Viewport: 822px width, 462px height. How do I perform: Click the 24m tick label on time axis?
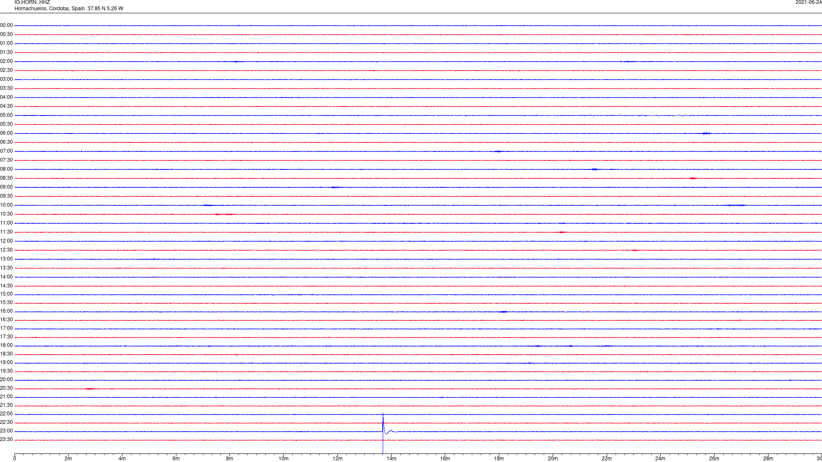coord(660,459)
